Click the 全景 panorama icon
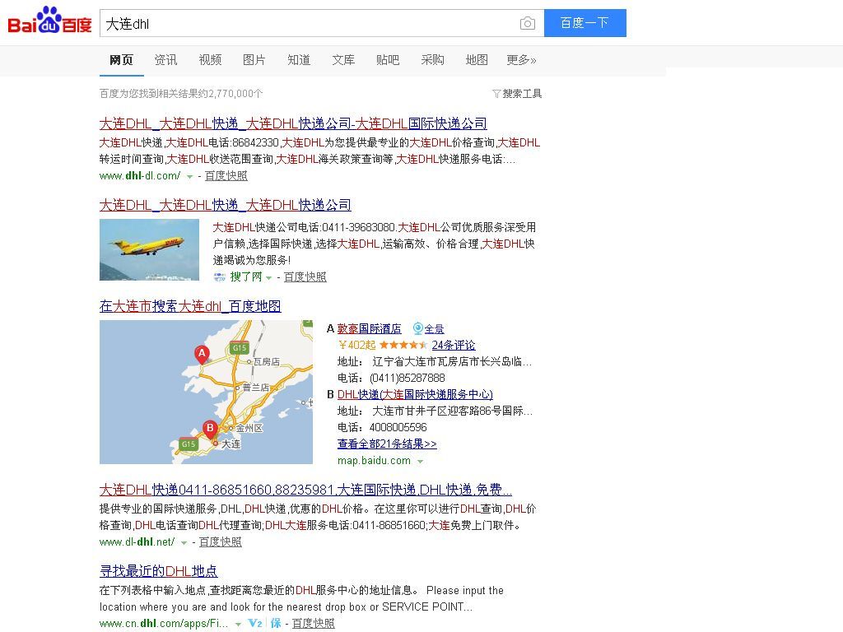This screenshot has height=632, width=843. [417, 328]
